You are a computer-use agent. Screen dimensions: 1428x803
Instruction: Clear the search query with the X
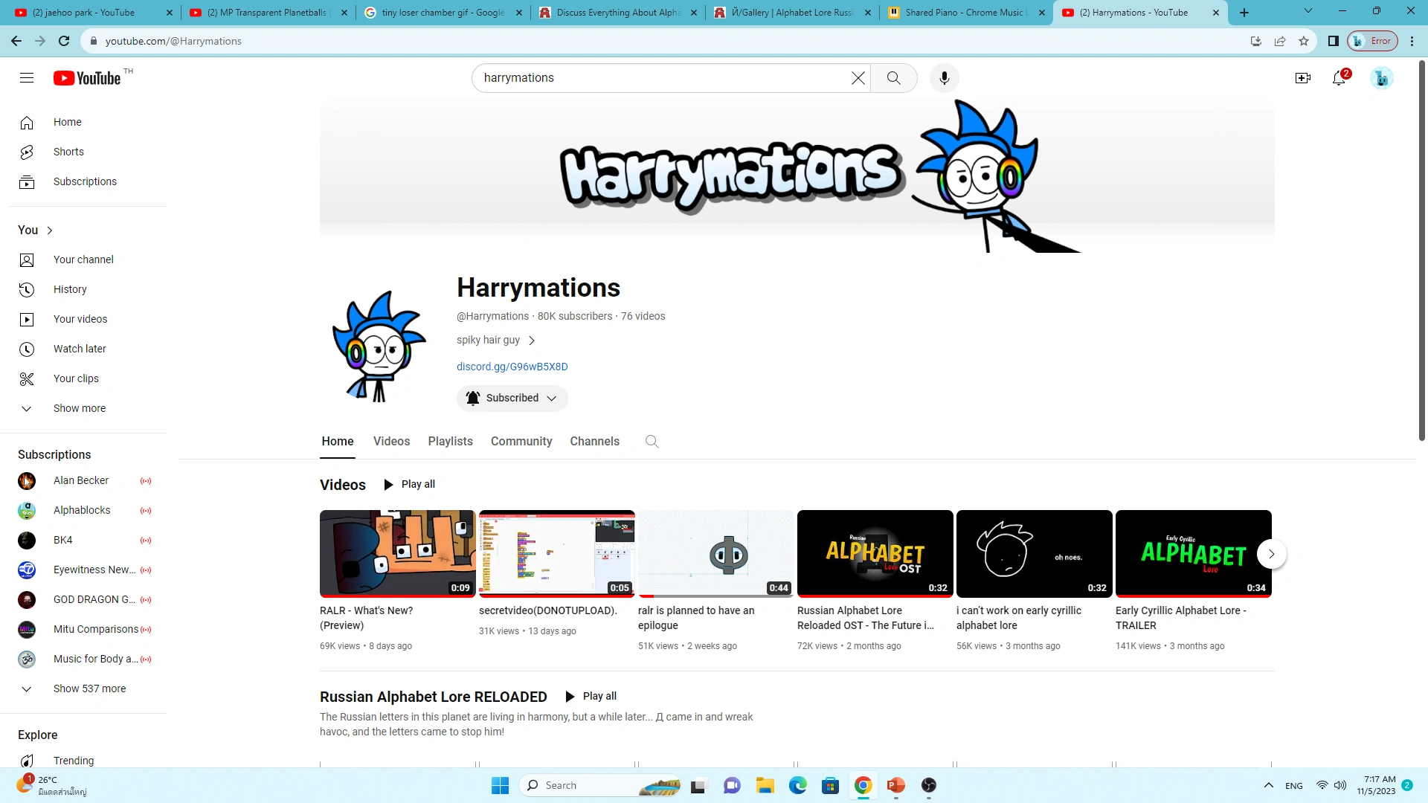click(x=858, y=77)
